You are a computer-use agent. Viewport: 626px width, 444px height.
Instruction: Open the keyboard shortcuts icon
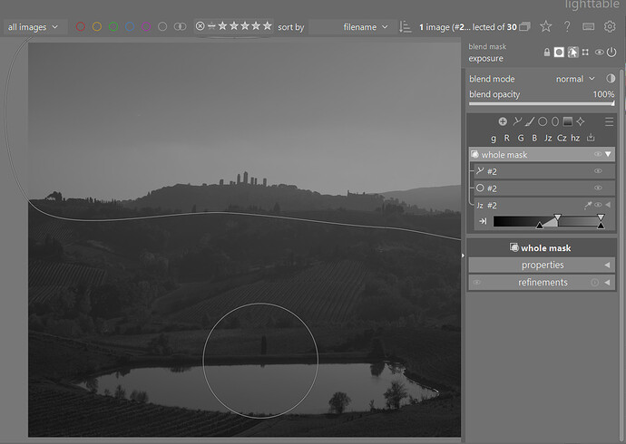[x=588, y=26]
